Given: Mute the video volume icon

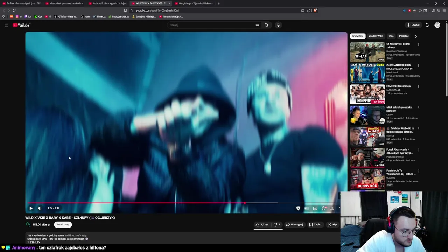Looking at the screenshot, I should click(x=40, y=208).
